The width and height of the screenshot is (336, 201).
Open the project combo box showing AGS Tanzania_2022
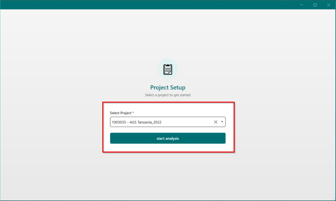[x=163, y=122]
